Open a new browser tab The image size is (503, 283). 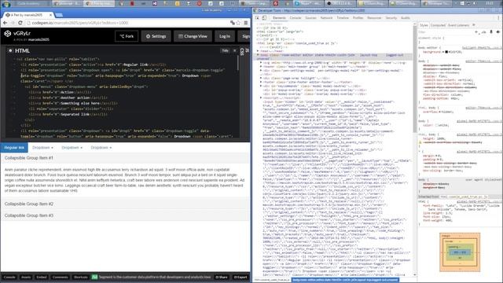pyautogui.click(x=59, y=15)
